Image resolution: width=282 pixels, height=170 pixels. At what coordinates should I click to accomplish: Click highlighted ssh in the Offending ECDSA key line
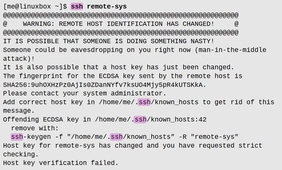pyautogui.click(x=140, y=120)
